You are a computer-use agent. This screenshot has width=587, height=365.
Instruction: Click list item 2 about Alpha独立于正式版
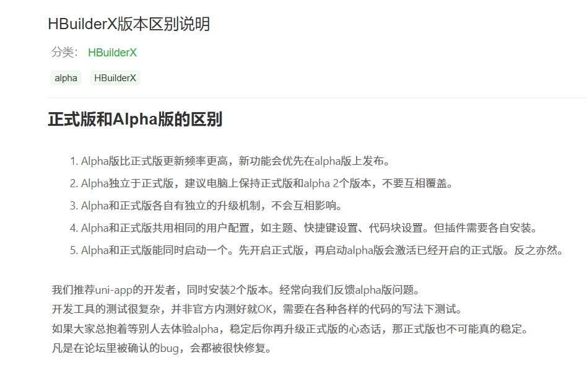[262, 183]
